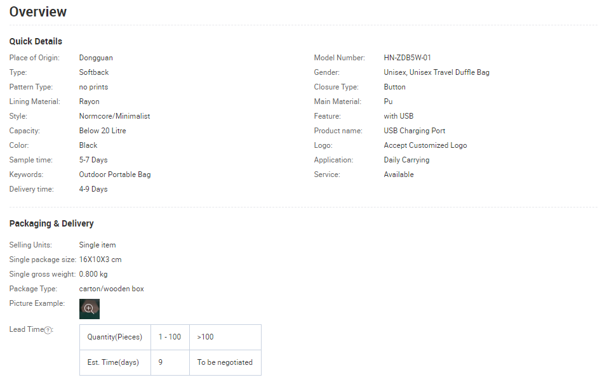
Task: Click the USB Charging Port product name
Action: click(x=415, y=131)
